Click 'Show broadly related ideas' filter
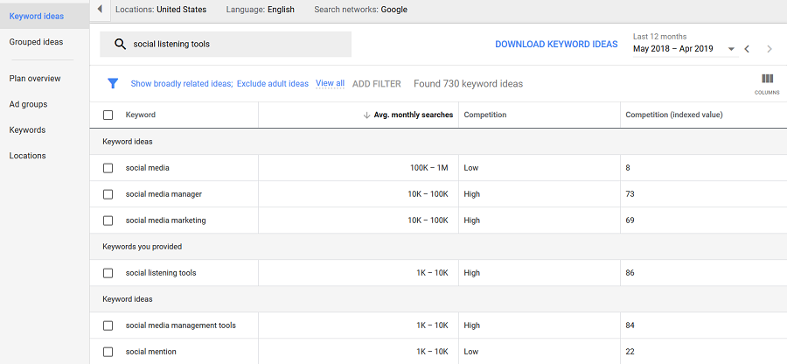The image size is (787, 364). point(182,84)
